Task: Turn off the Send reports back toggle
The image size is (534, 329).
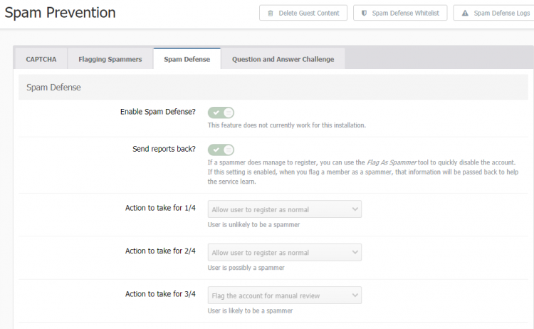Action: point(221,150)
